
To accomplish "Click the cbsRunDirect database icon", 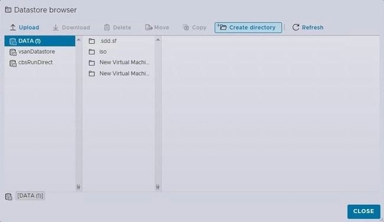I will (13, 63).
